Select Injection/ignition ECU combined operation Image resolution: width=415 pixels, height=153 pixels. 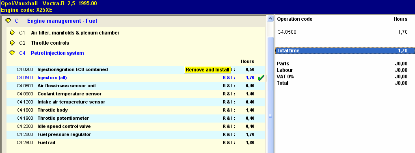point(73,70)
